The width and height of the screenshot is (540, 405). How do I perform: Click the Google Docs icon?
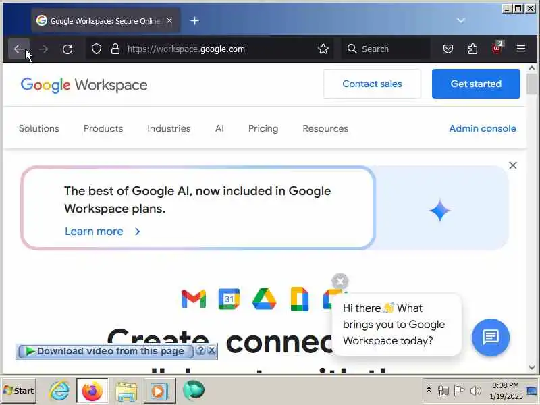(300, 298)
